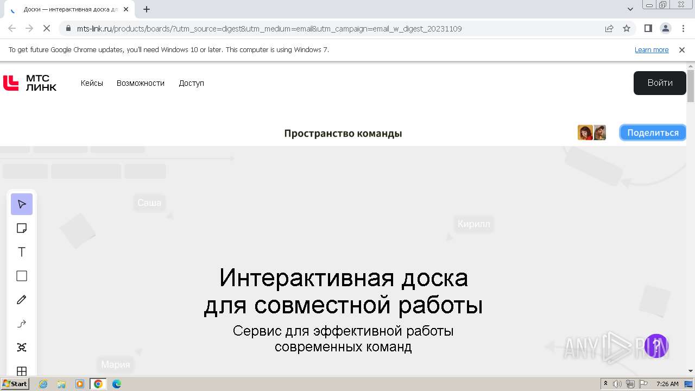695x391 pixels.
Task: Go forward in browser history
Action: 29,28
